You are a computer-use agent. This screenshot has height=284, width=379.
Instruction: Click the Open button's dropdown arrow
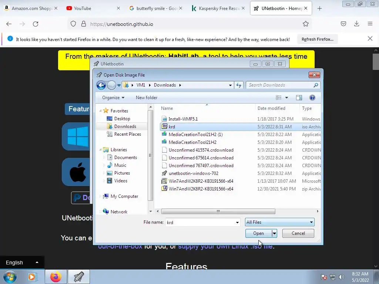[x=274, y=233]
